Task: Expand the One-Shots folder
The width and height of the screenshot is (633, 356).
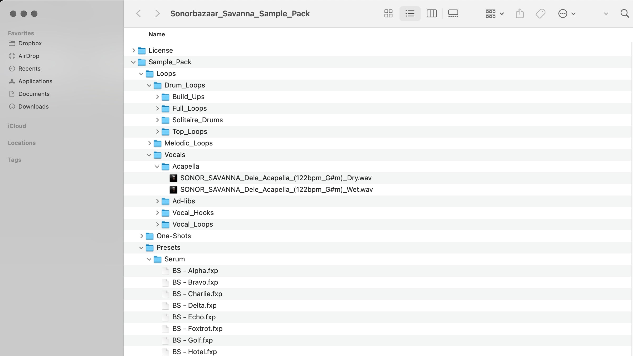Action: tap(142, 236)
